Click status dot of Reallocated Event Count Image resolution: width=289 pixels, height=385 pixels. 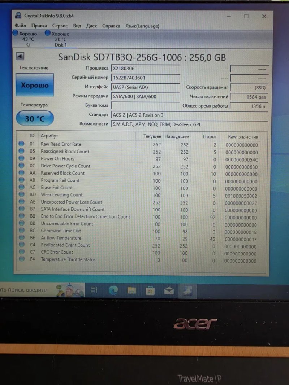21,244
